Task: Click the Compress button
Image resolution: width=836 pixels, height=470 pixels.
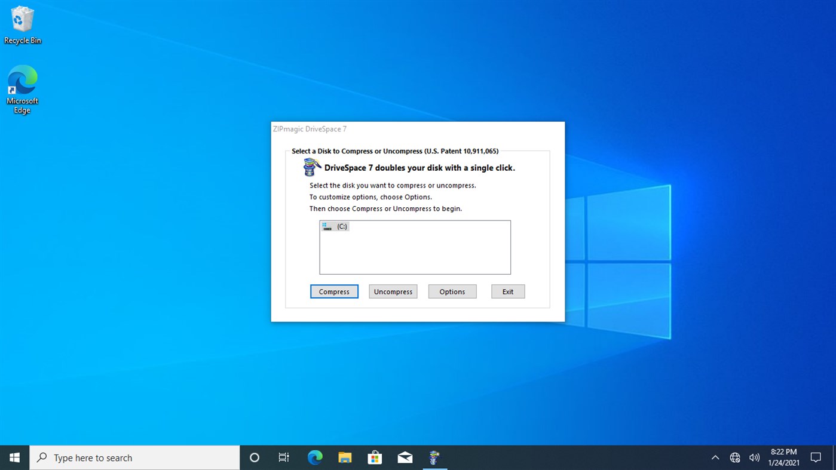Action: [334, 291]
